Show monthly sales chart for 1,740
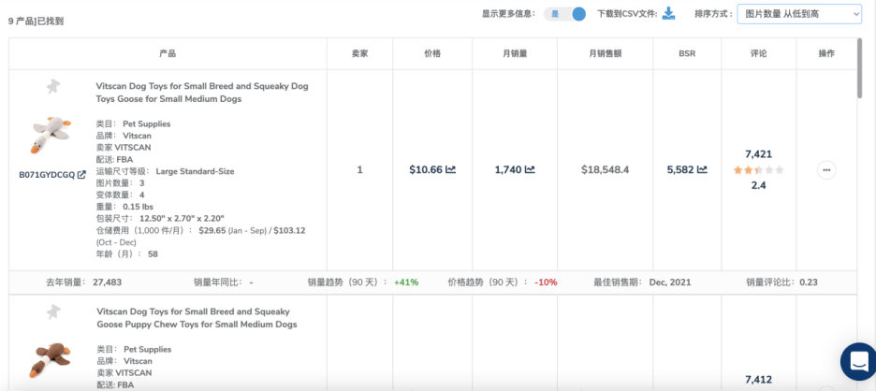Image resolution: width=876 pixels, height=391 pixels. click(530, 170)
